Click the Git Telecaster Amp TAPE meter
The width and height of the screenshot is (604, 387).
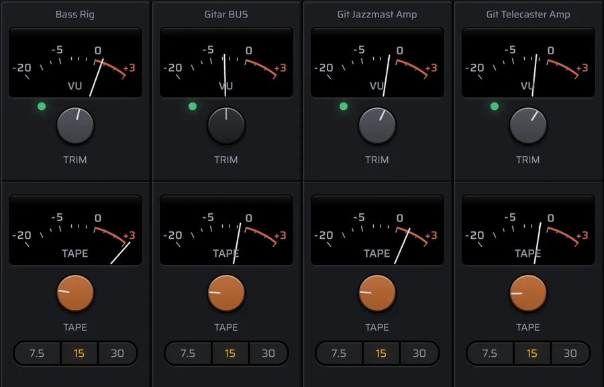[529, 230]
